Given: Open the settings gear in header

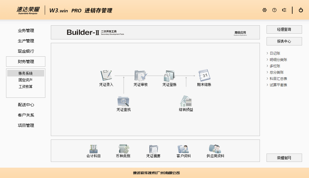Looking at the screenshot, I should point(265,10).
